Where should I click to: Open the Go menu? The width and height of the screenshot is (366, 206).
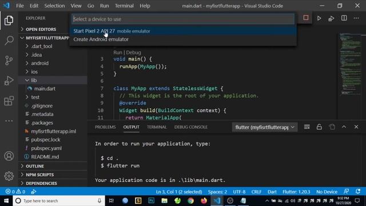pyautogui.click(x=90, y=6)
